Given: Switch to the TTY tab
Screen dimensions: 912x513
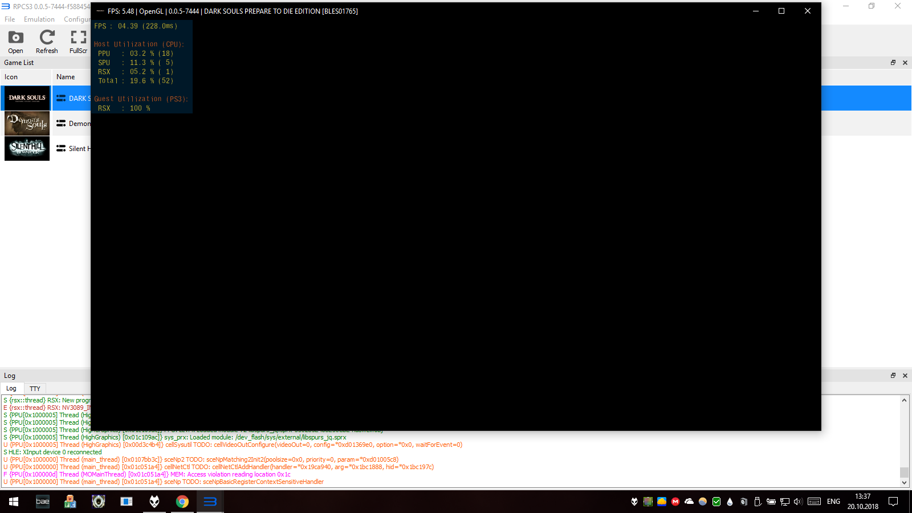Looking at the screenshot, I should 35,389.
